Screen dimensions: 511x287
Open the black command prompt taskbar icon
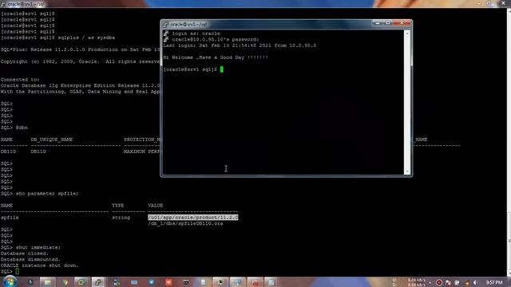point(186,282)
